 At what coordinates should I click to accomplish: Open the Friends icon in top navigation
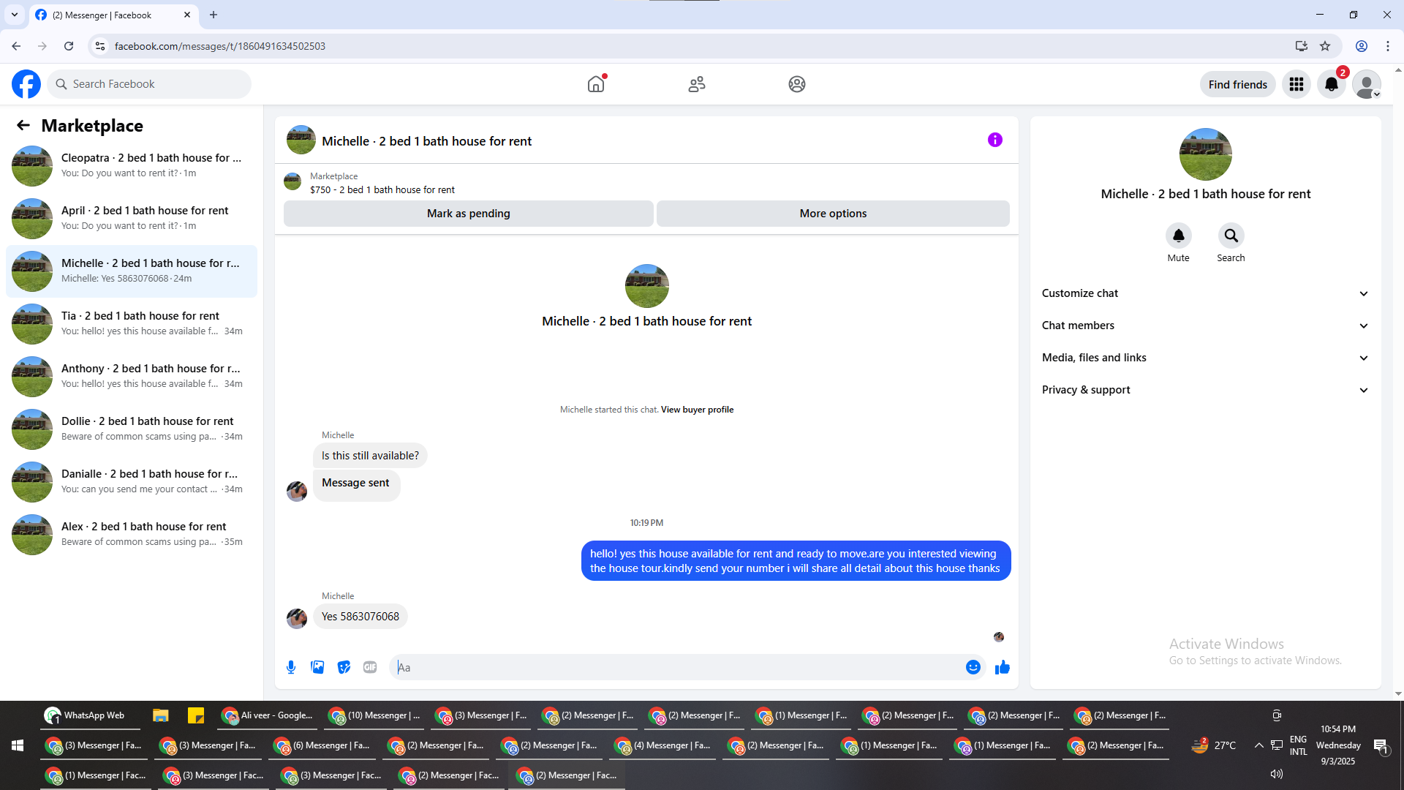(x=697, y=84)
